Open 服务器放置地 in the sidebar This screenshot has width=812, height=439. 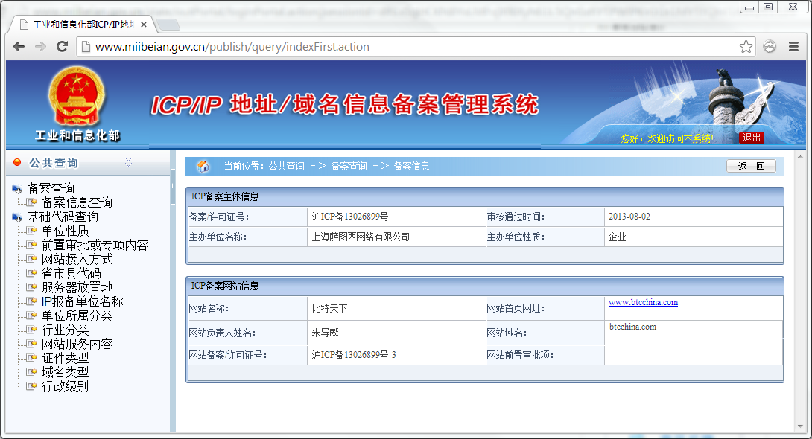[x=77, y=287]
